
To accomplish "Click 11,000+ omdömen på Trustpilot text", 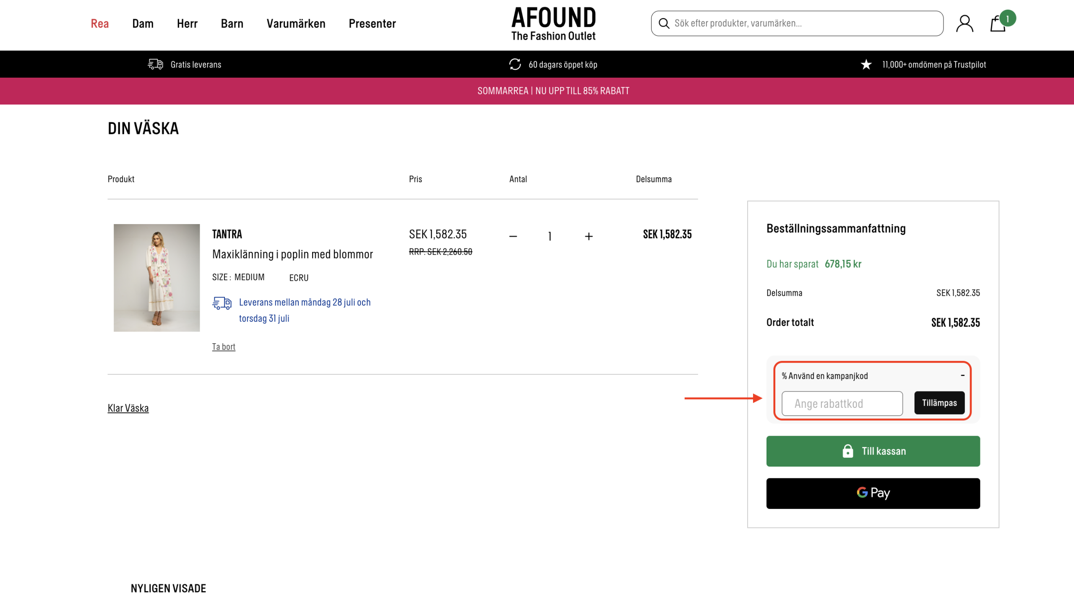I will [934, 65].
